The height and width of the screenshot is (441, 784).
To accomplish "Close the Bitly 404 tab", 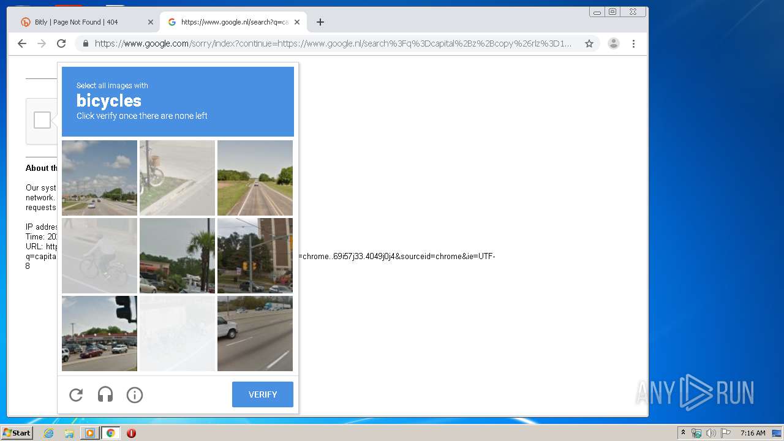I will (x=151, y=22).
